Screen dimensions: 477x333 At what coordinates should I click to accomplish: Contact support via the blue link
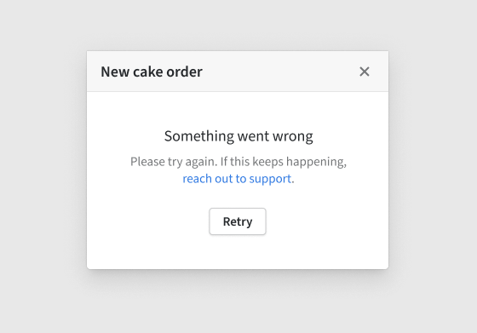237,179
